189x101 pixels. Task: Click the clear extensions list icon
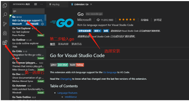(x=36, y=4)
